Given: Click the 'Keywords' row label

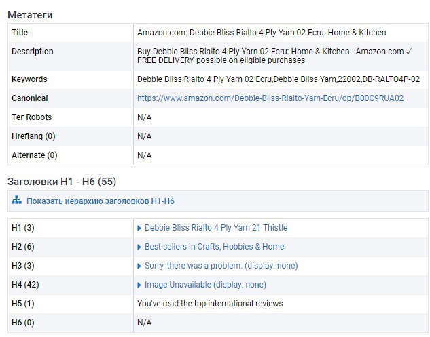Looking at the screenshot, I should 29,79.
